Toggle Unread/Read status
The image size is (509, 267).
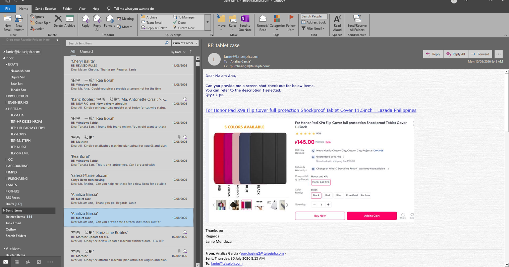263,23
